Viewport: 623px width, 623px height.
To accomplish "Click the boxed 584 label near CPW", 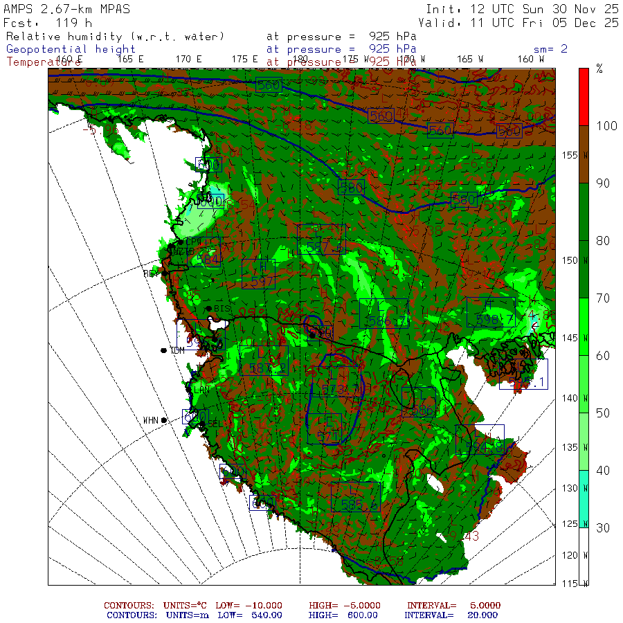I will click(204, 252).
